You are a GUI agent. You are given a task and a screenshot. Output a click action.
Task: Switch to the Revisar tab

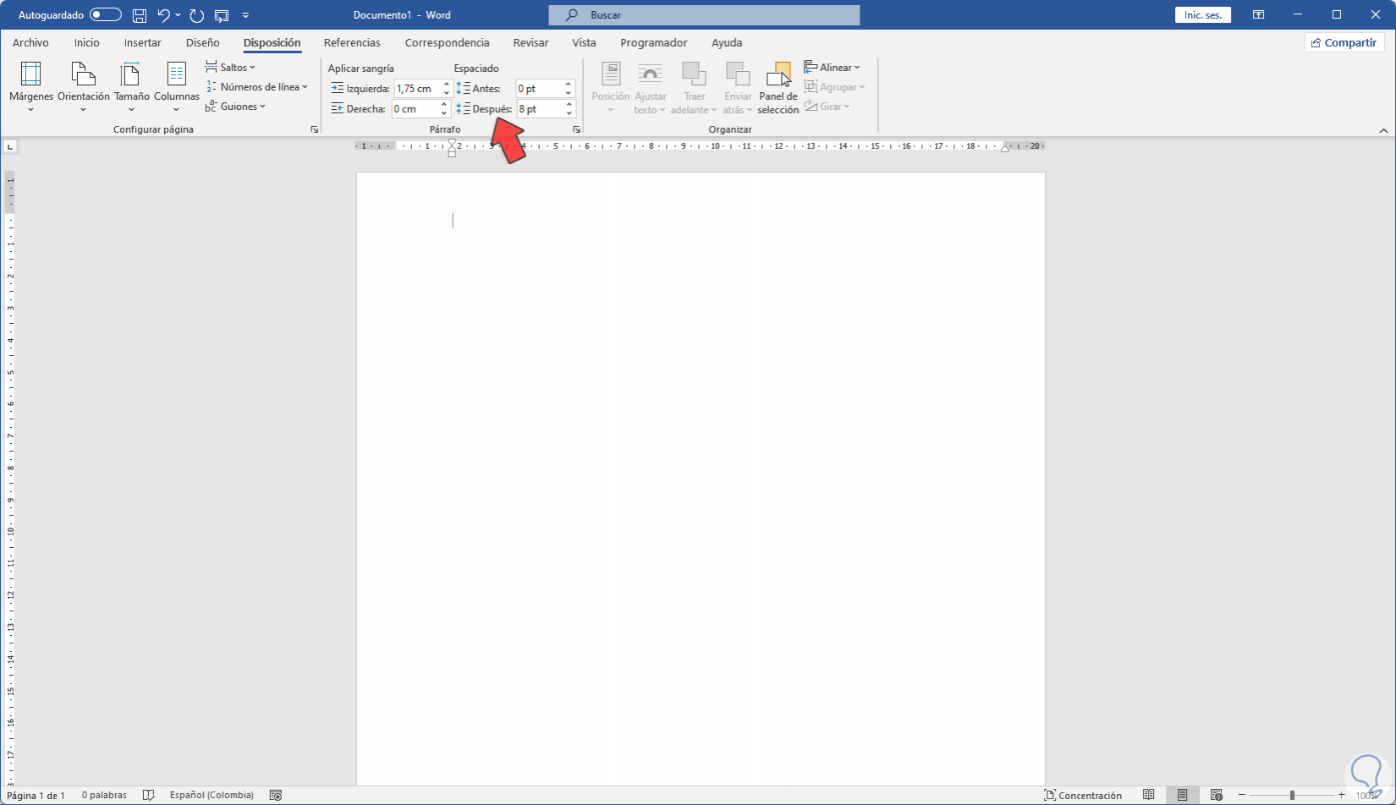(x=530, y=42)
